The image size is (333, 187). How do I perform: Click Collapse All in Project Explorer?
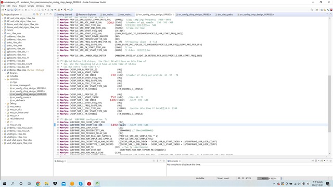pyautogui.click(x=34, y=15)
